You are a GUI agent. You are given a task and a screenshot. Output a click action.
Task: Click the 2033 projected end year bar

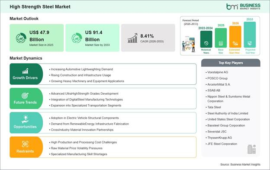tap(250, 35)
